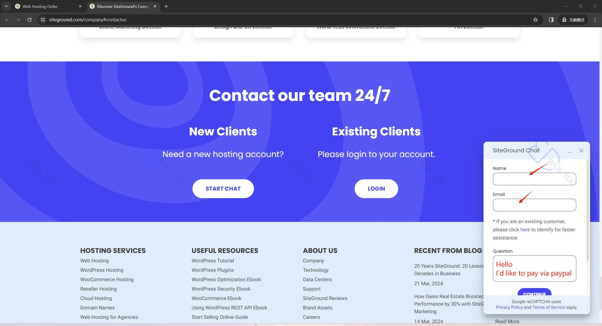The width and height of the screenshot is (602, 326).
Task: Open the SiteGround Reviews link
Action: coord(325,298)
